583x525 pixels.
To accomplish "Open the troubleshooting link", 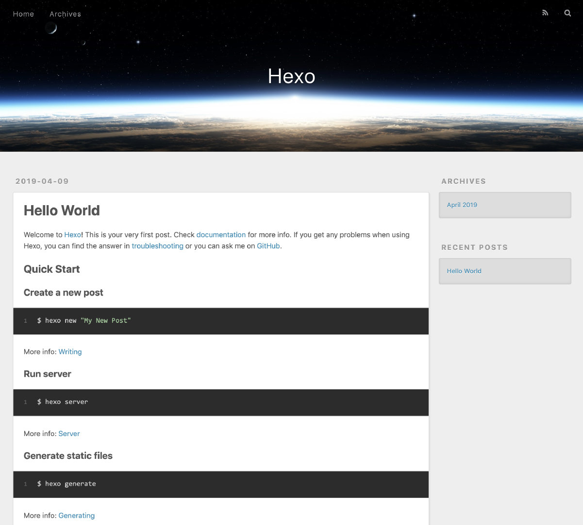I will [x=157, y=246].
